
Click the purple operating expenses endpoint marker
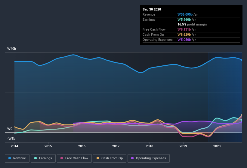pyautogui.click(x=242, y=122)
